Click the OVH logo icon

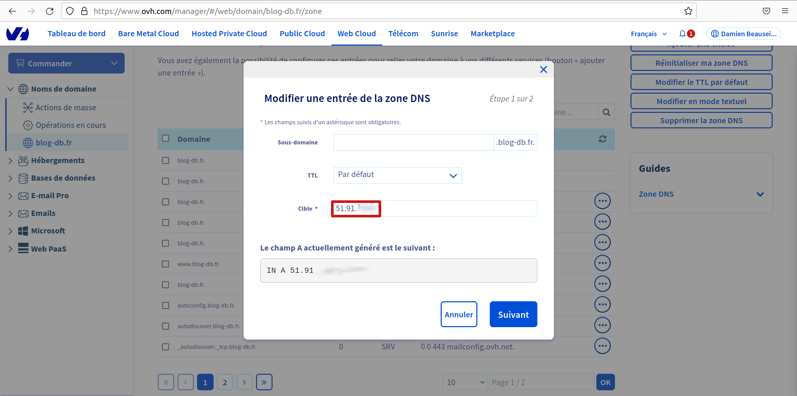pyautogui.click(x=18, y=34)
